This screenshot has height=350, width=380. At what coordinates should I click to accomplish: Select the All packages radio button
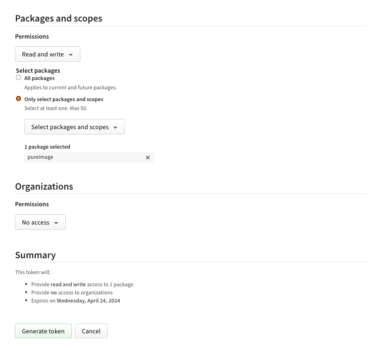coord(18,77)
